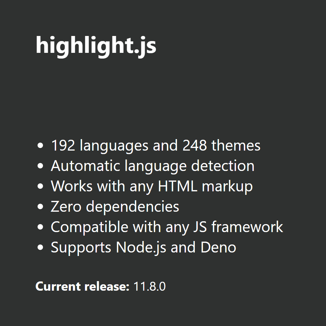Click the bullet dot before 'Compatible with'
Image resolution: width=326 pixels, height=326 pixels.
click(x=40, y=227)
